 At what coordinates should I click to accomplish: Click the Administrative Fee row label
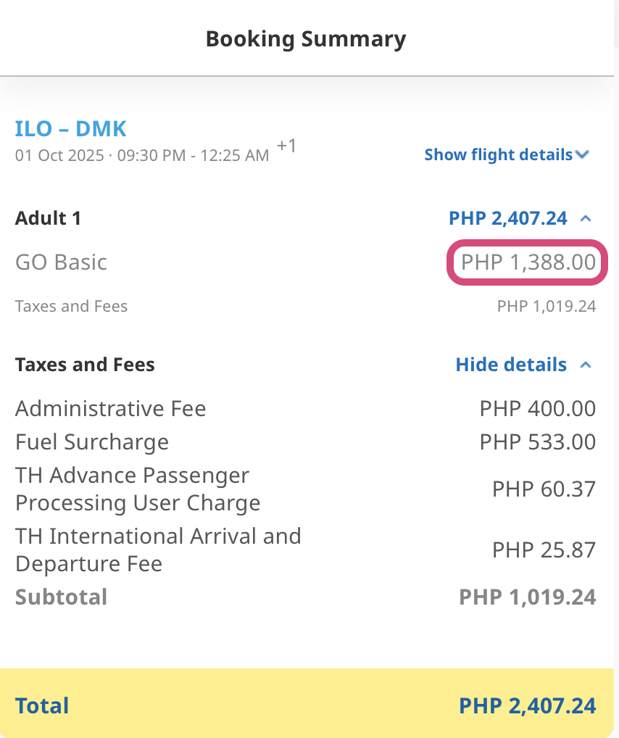click(110, 409)
